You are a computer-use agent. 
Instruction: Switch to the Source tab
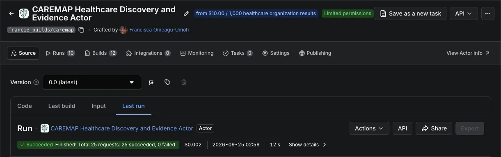click(23, 53)
